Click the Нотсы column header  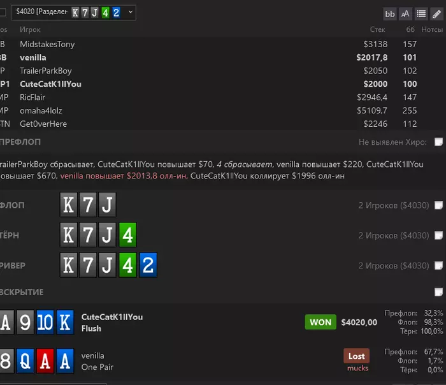432,29
